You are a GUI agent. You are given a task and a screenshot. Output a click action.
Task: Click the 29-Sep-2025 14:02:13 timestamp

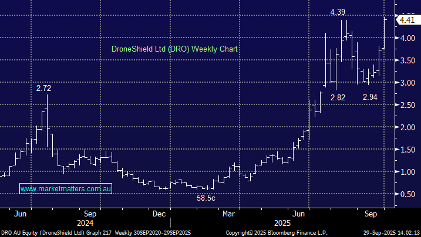(392, 233)
